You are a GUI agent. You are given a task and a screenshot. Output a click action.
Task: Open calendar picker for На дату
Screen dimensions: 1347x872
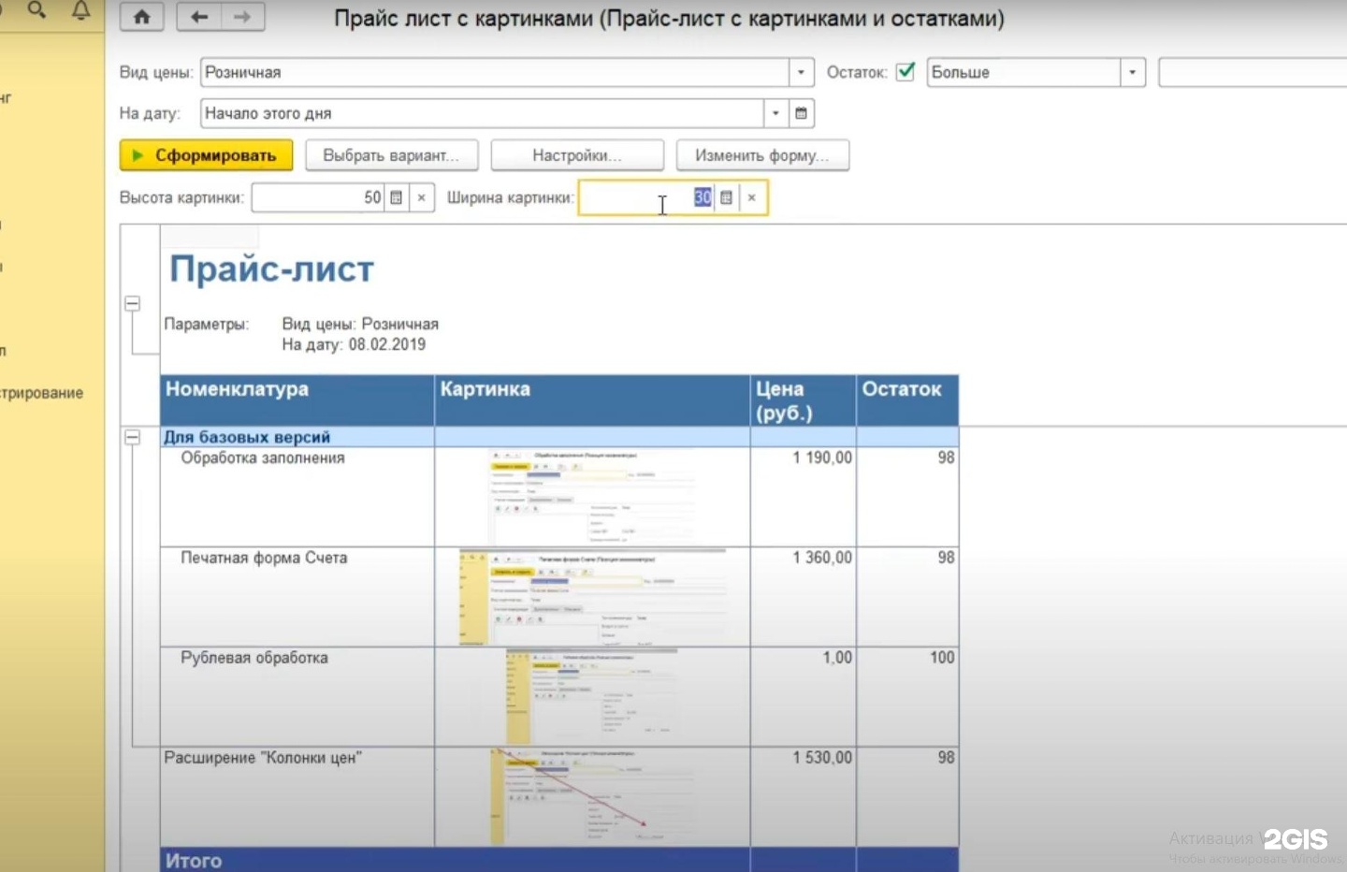pos(802,113)
